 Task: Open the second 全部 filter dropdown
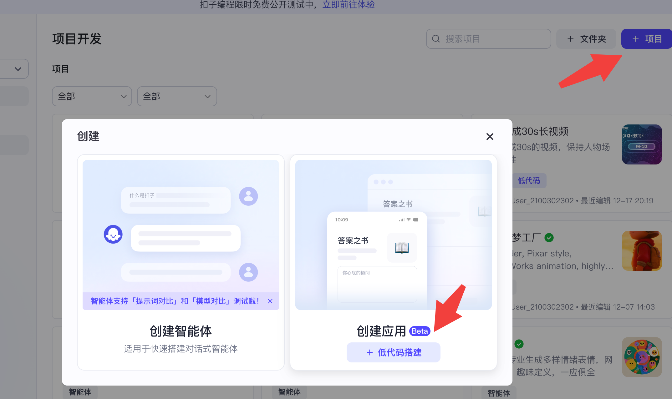(x=177, y=96)
